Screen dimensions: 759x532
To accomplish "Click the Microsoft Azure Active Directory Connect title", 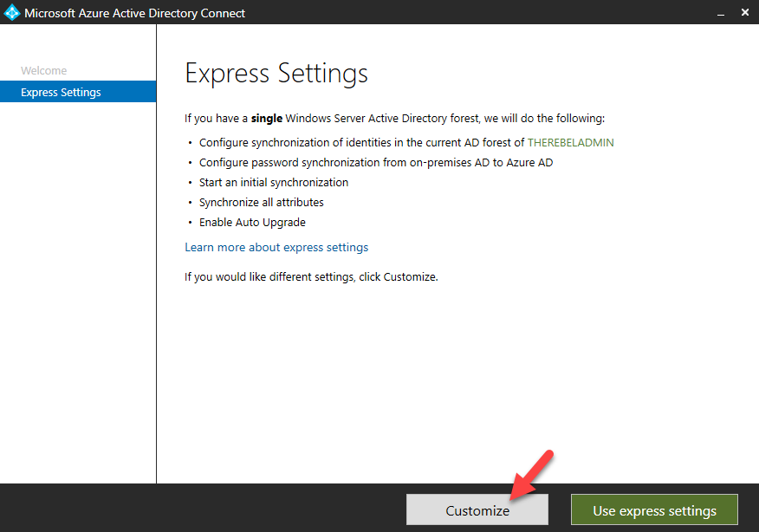I will 134,13.
